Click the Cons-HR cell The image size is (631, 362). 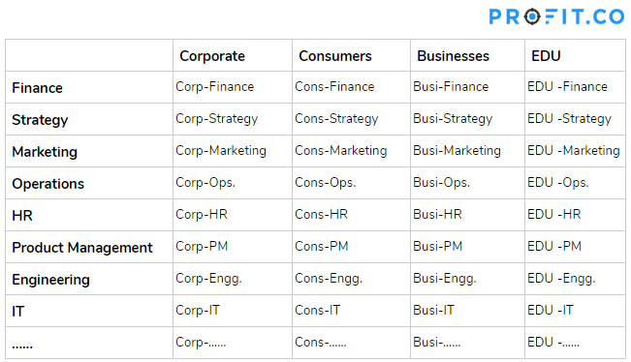point(321,214)
